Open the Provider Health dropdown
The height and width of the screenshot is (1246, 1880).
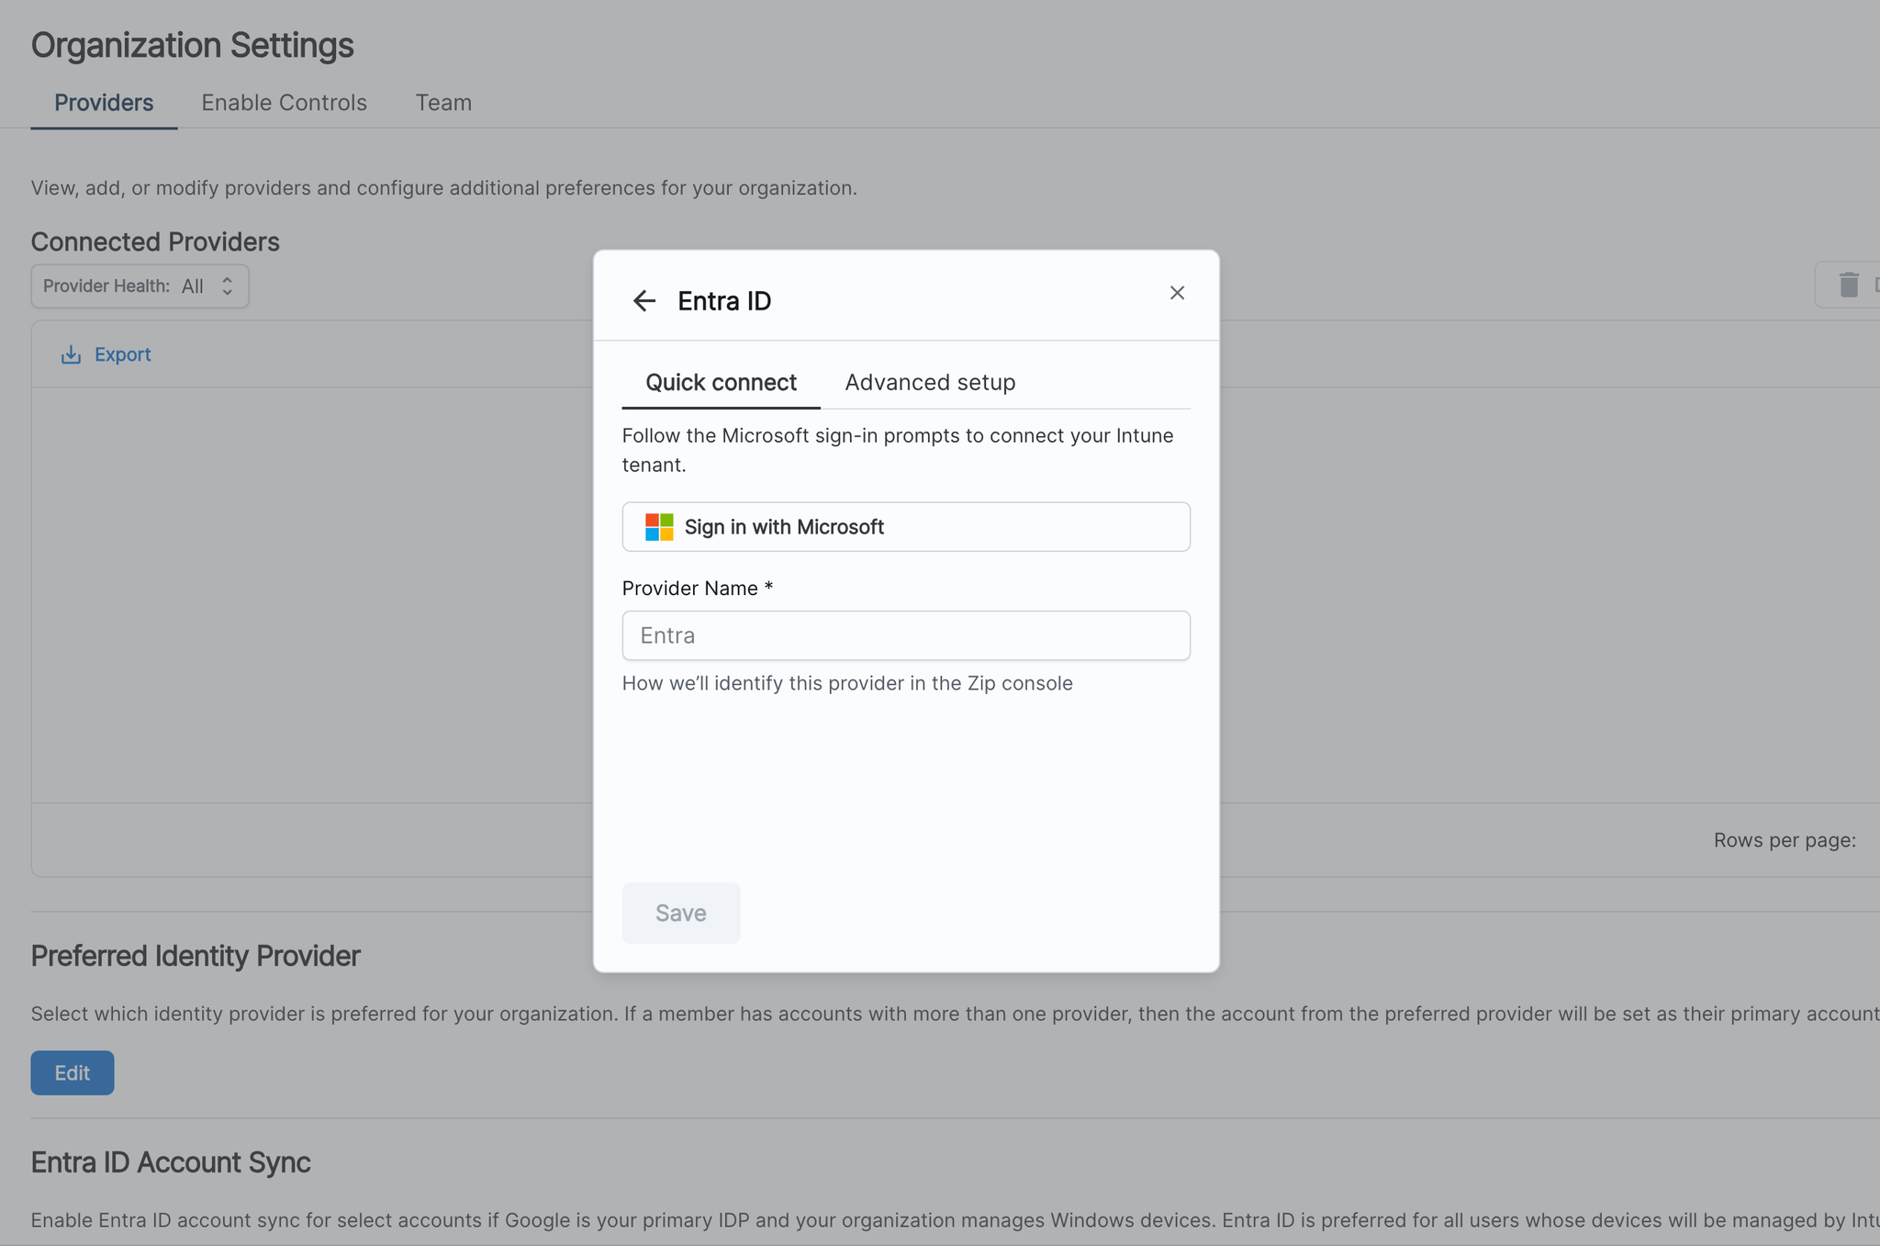click(x=140, y=286)
